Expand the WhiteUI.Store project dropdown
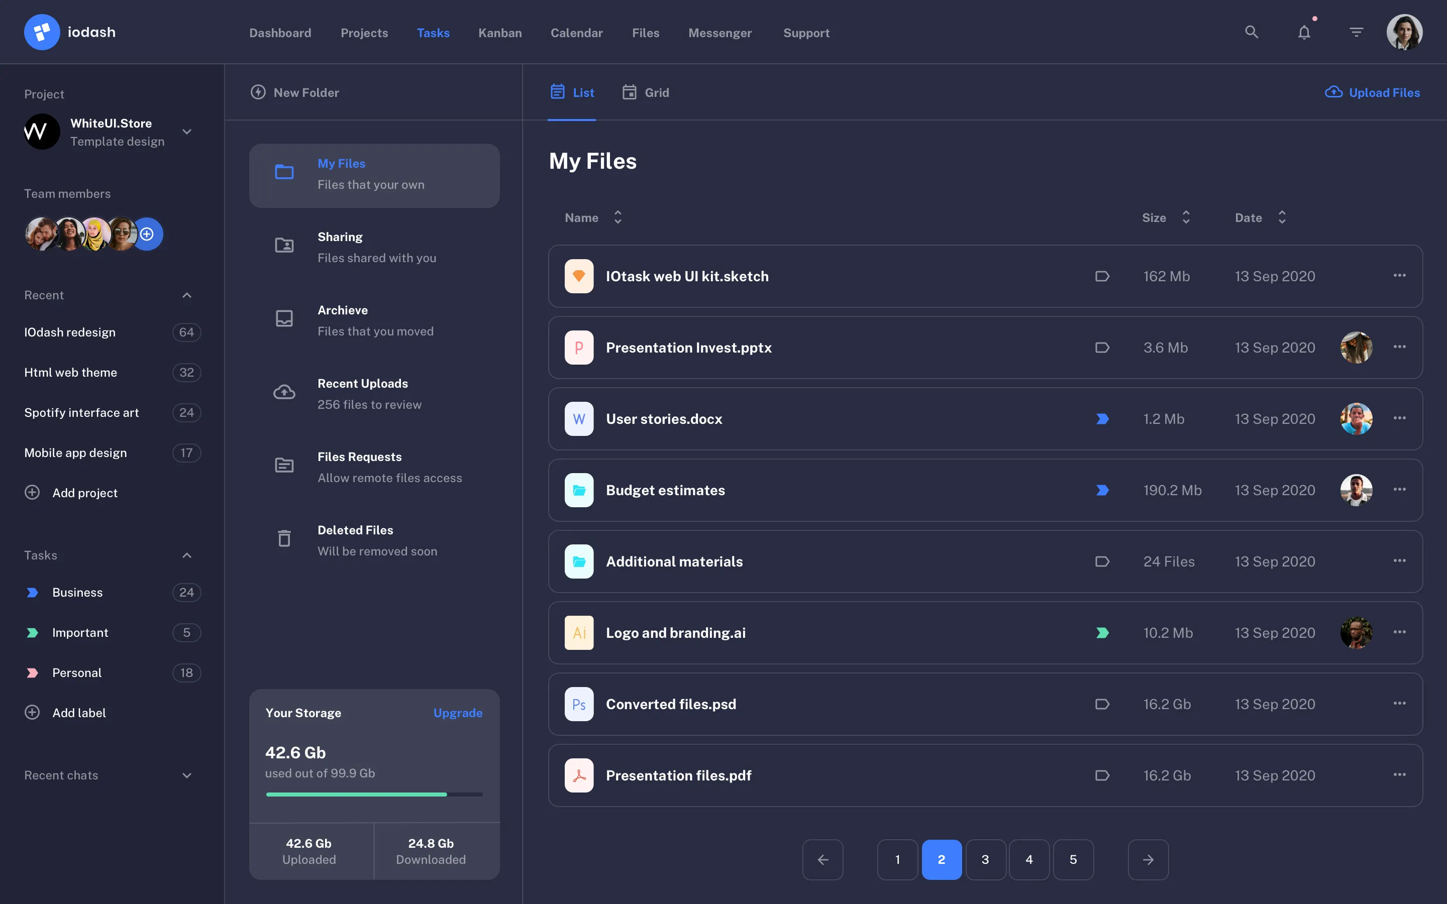This screenshot has height=904, width=1447. [x=186, y=132]
